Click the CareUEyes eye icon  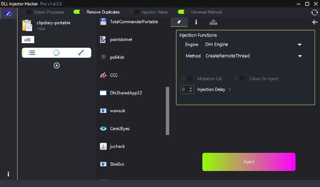pyautogui.click(x=103, y=128)
